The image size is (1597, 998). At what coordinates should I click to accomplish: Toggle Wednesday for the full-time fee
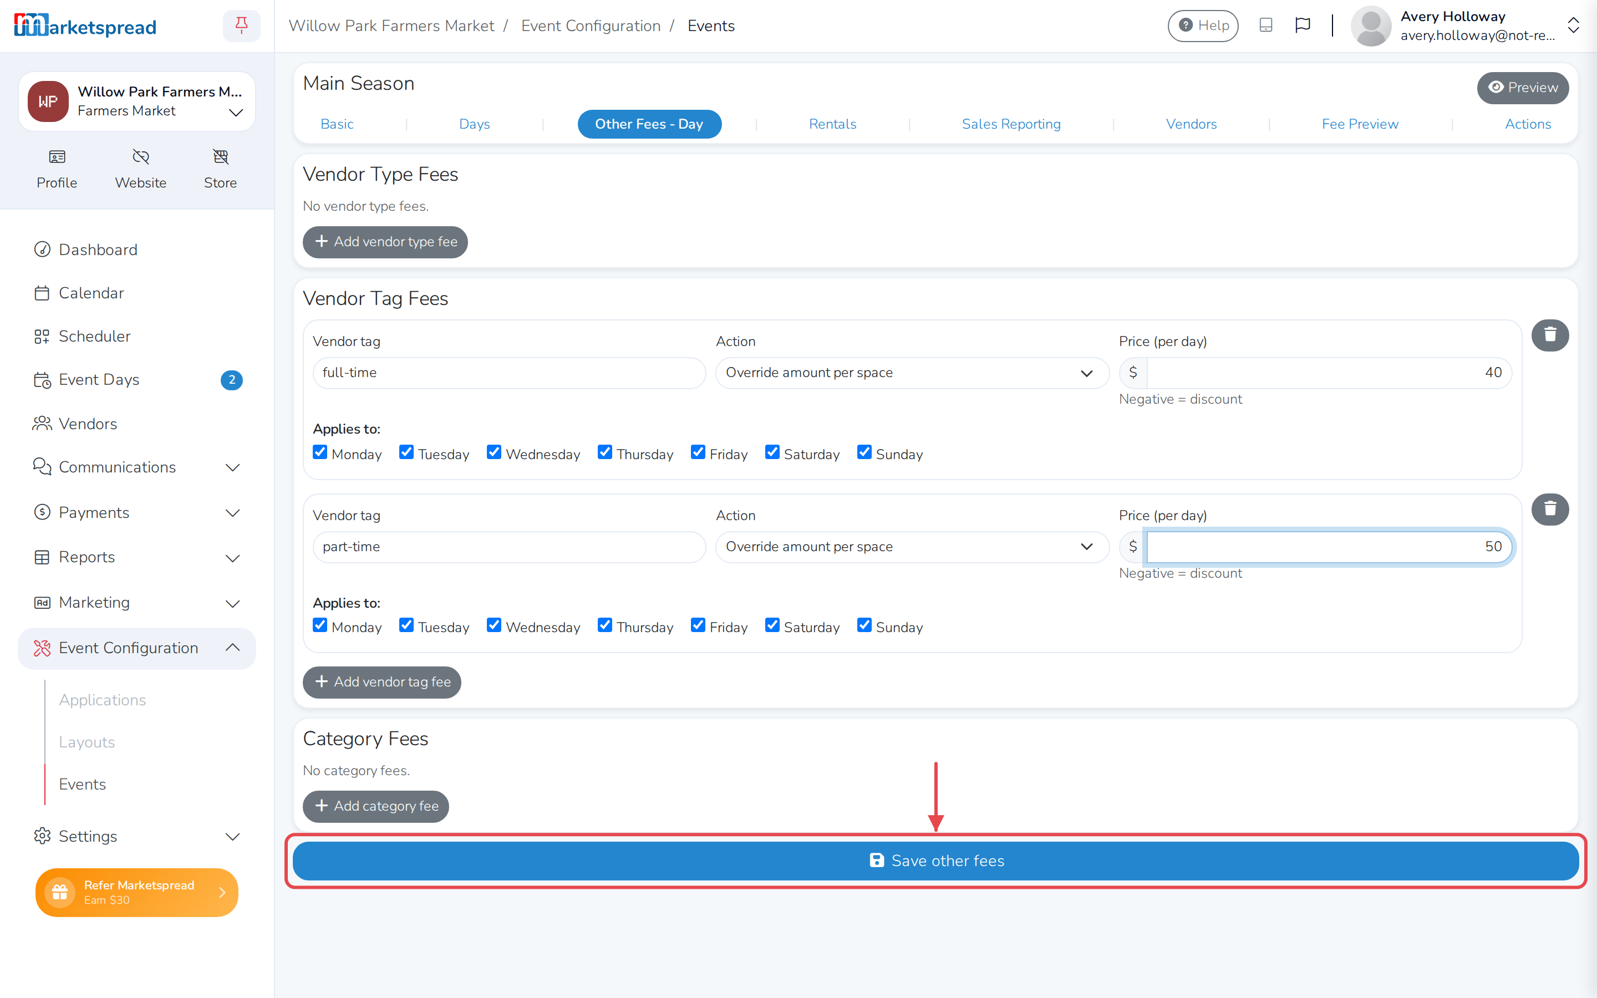pos(494,452)
